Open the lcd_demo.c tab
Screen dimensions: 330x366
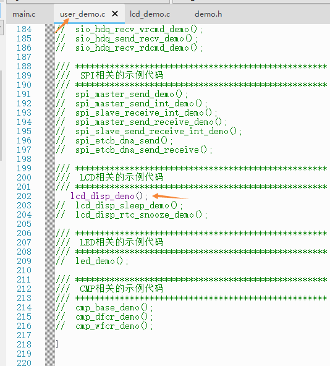coord(150,14)
